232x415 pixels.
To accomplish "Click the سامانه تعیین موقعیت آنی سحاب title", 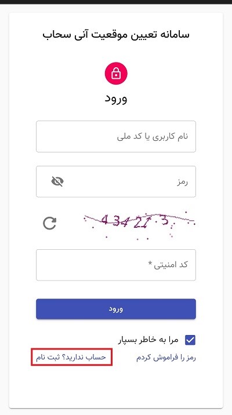I will tap(116, 35).
